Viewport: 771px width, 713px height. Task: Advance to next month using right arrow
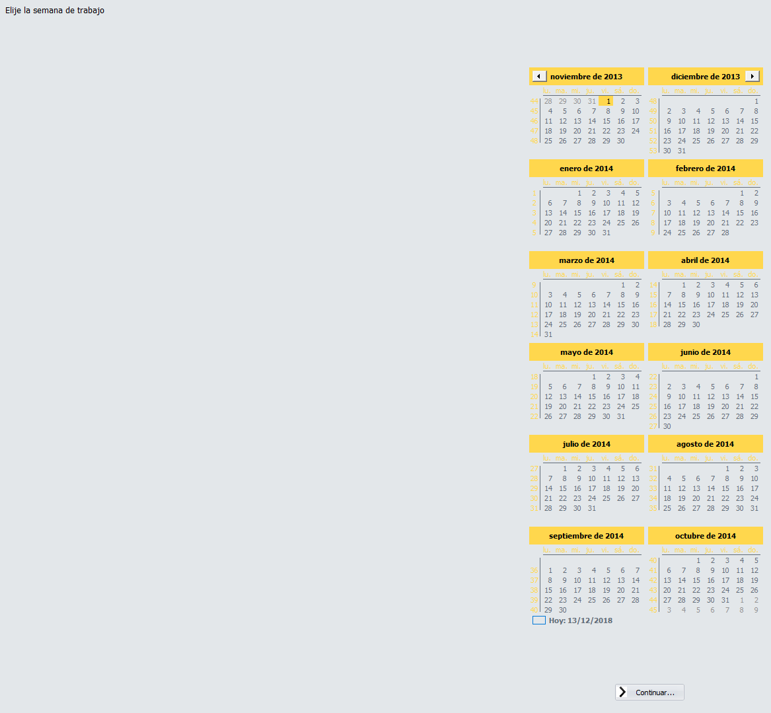tap(752, 77)
